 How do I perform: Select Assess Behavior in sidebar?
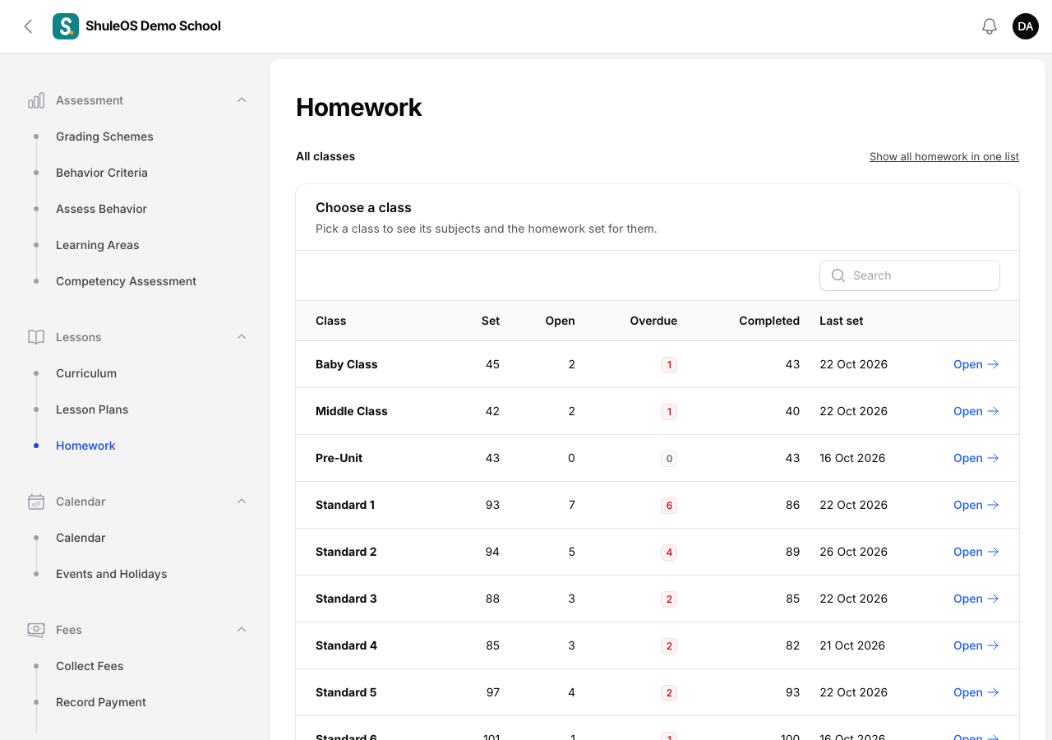point(101,209)
